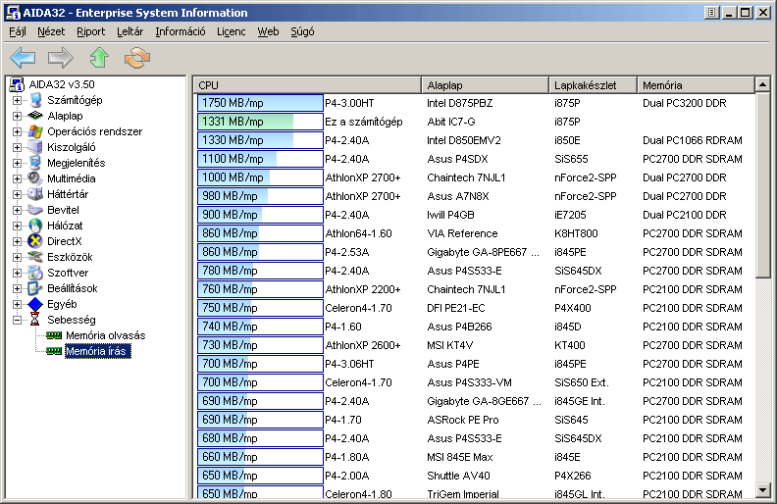Click the Operációs rendszer Windows icon

pyautogui.click(x=35, y=131)
